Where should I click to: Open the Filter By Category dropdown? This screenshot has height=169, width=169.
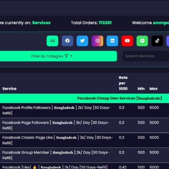pyautogui.click(x=58, y=56)
